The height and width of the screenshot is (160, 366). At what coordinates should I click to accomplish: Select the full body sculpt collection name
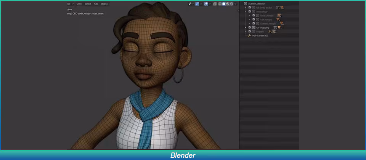click(x=264, y=8)
